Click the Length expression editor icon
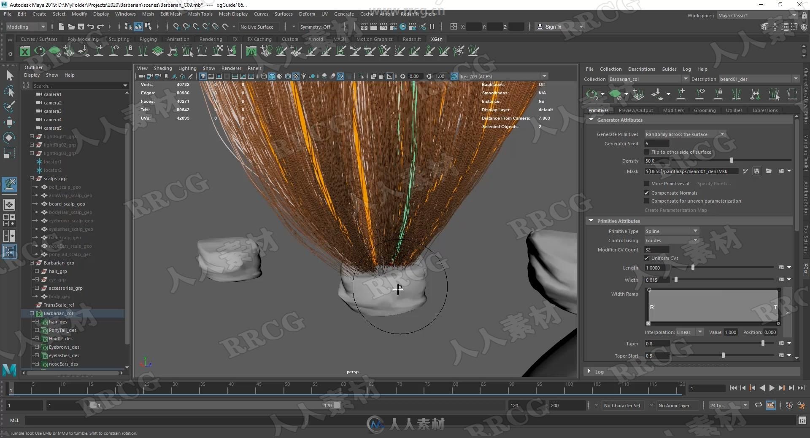 point(781,267)
